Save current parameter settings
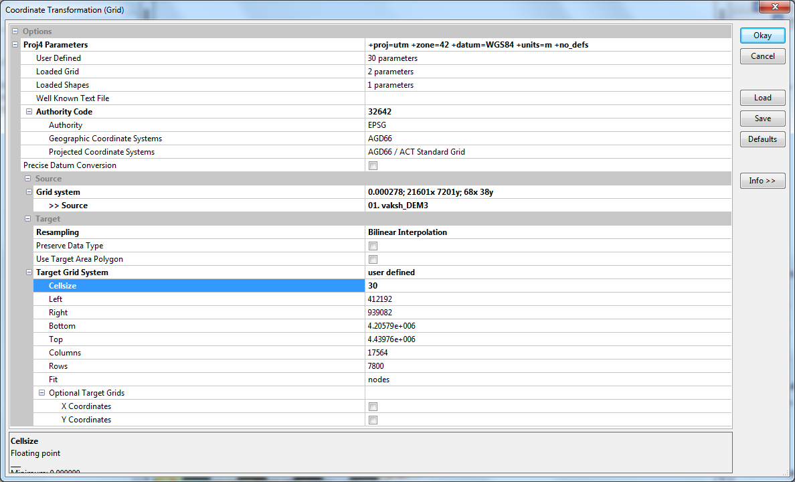Image resolution: width=795 pixels, height=482 pixels. pyautogui.click(x=763, y=118)
